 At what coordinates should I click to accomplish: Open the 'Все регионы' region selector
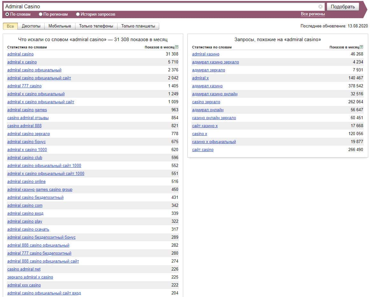[313, 14]
